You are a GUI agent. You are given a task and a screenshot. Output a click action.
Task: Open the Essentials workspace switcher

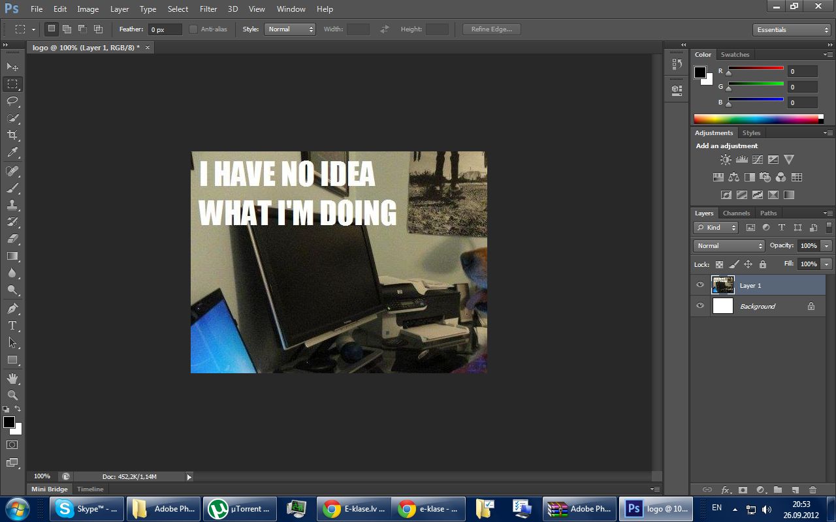pos(790,29)
